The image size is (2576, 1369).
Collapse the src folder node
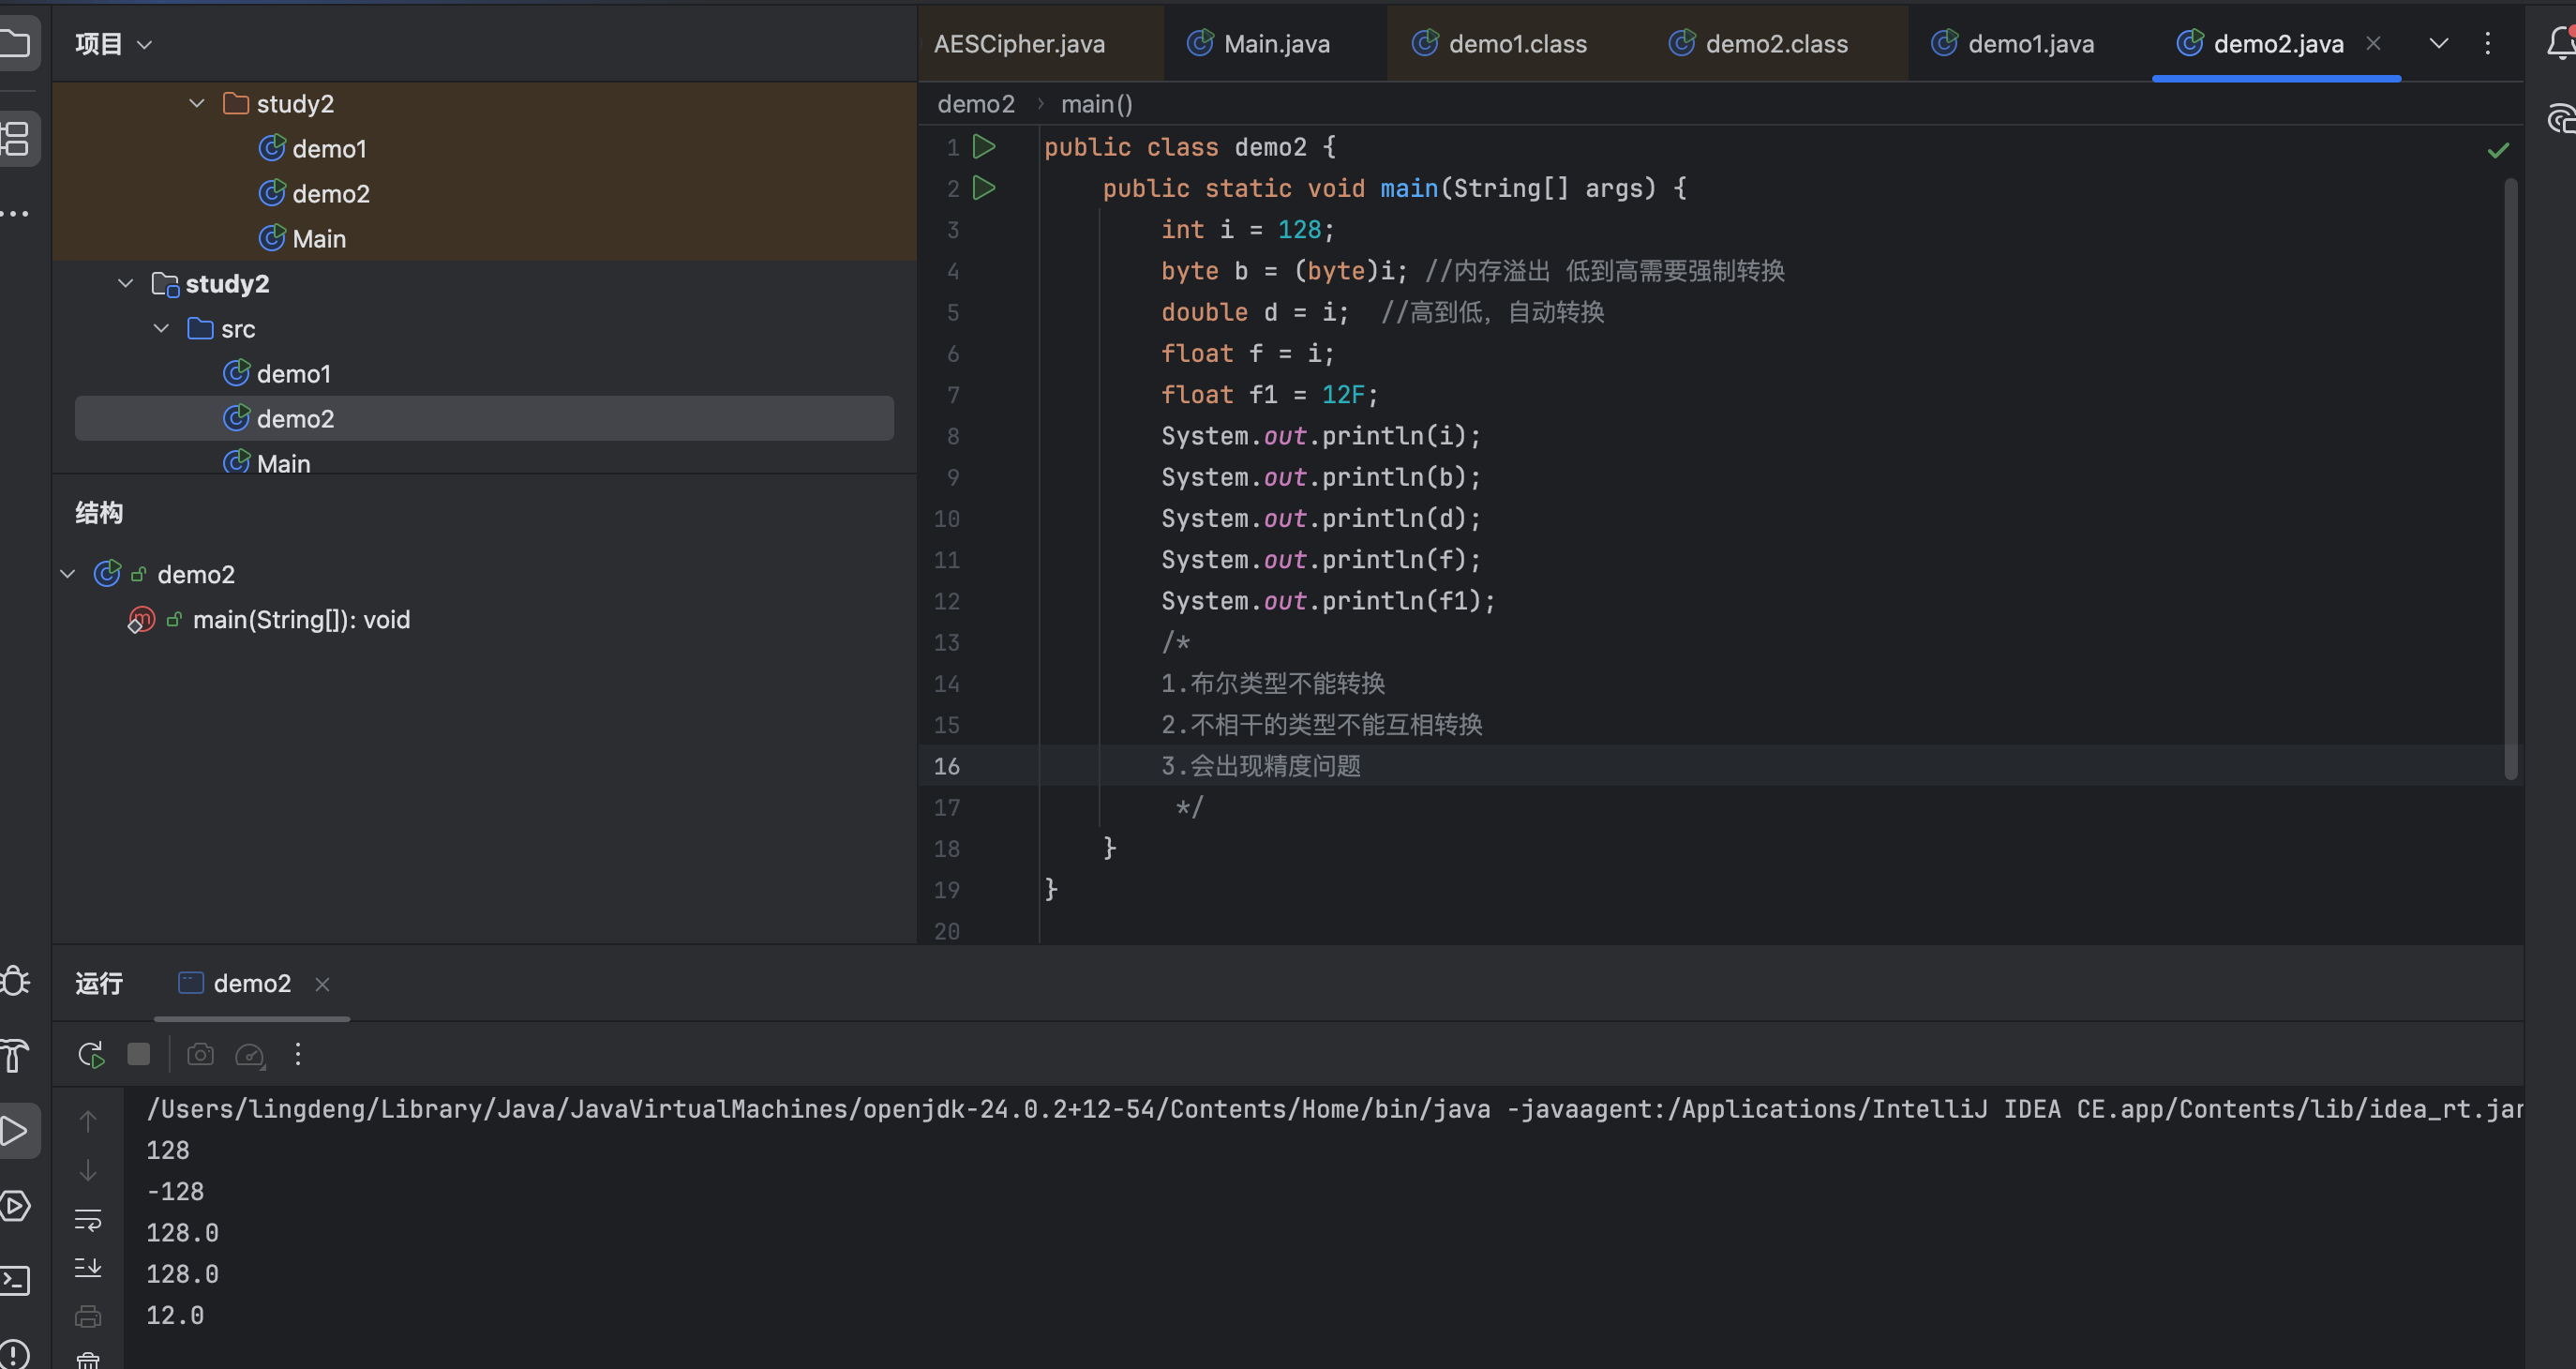161,328
